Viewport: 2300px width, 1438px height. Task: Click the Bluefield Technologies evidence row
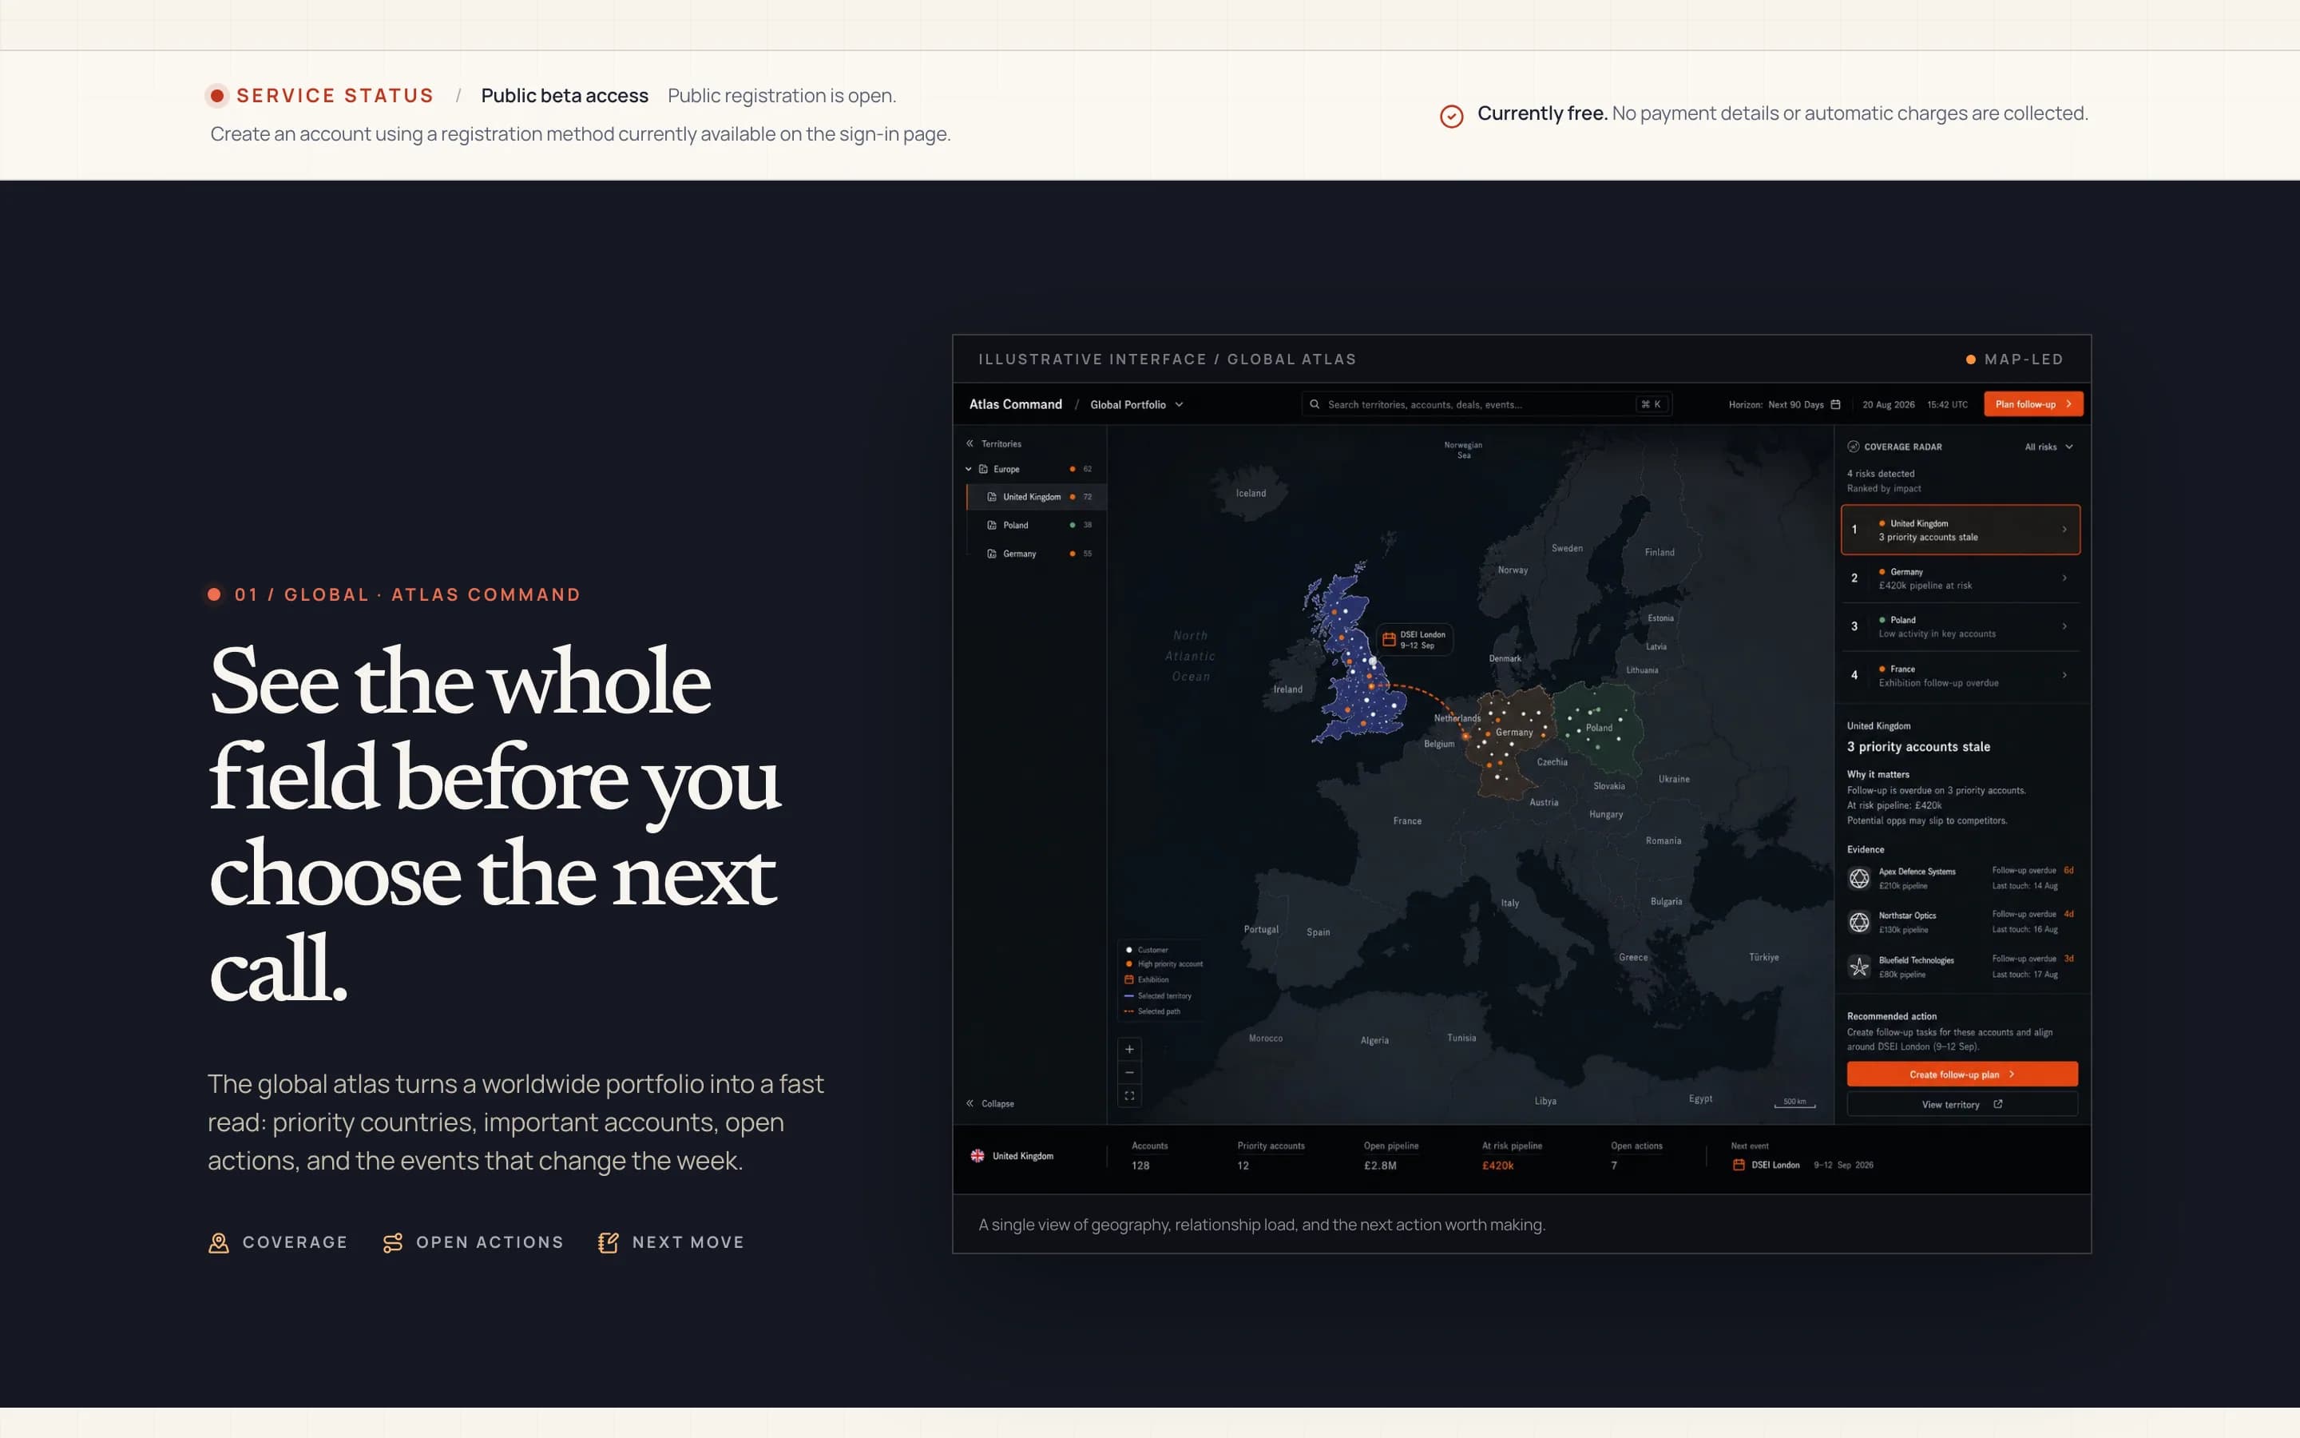pos(1961,967)
